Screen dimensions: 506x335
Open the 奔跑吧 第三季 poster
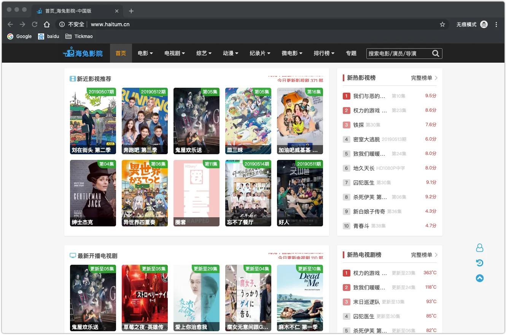click(x=145, y=121)
